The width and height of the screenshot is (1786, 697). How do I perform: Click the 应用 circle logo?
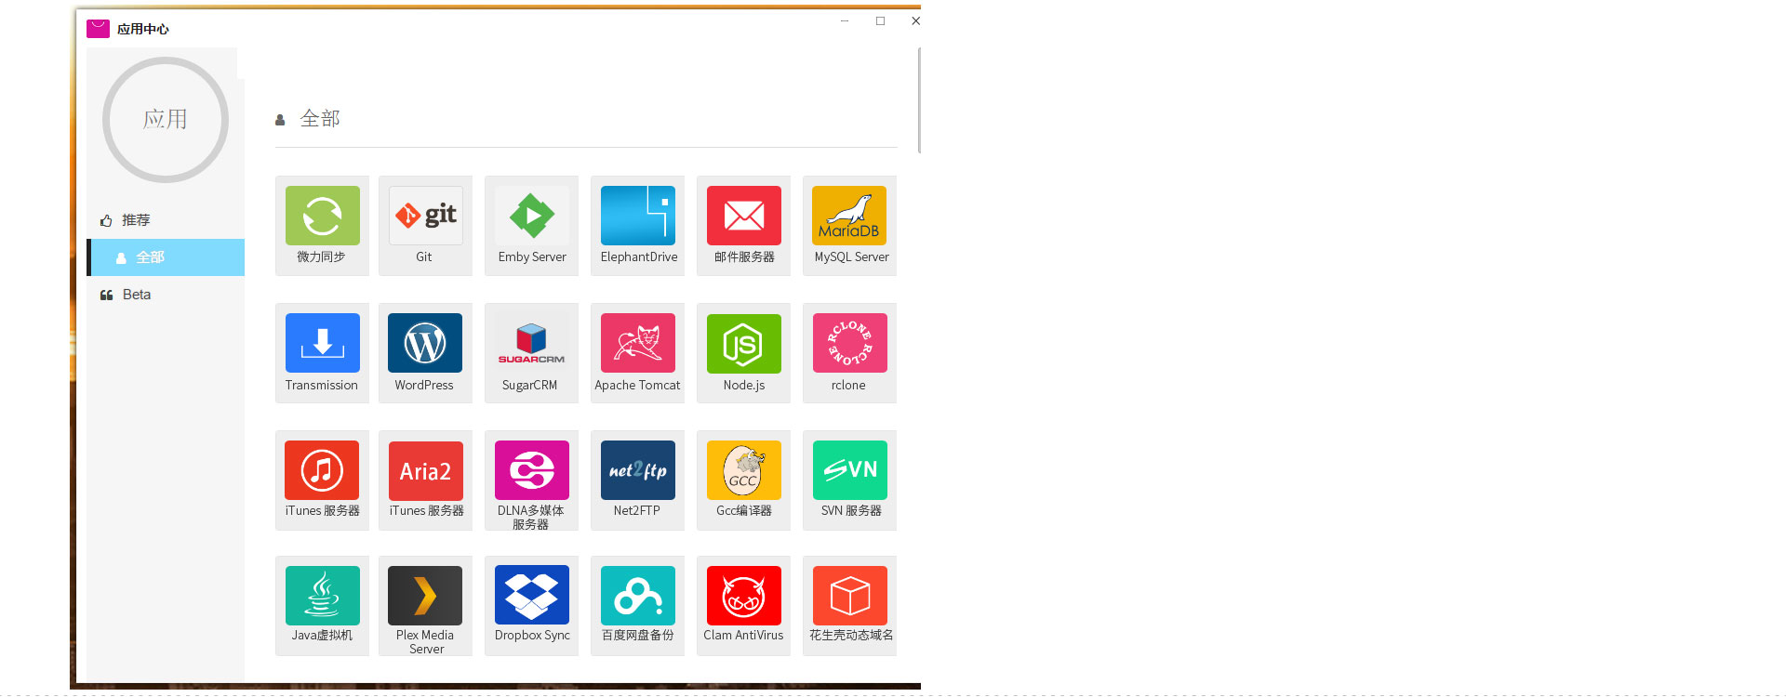166,120
